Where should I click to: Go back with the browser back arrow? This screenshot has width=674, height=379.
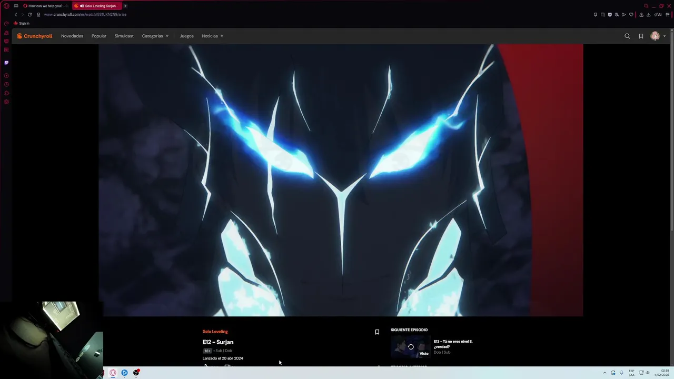point(16,15)
